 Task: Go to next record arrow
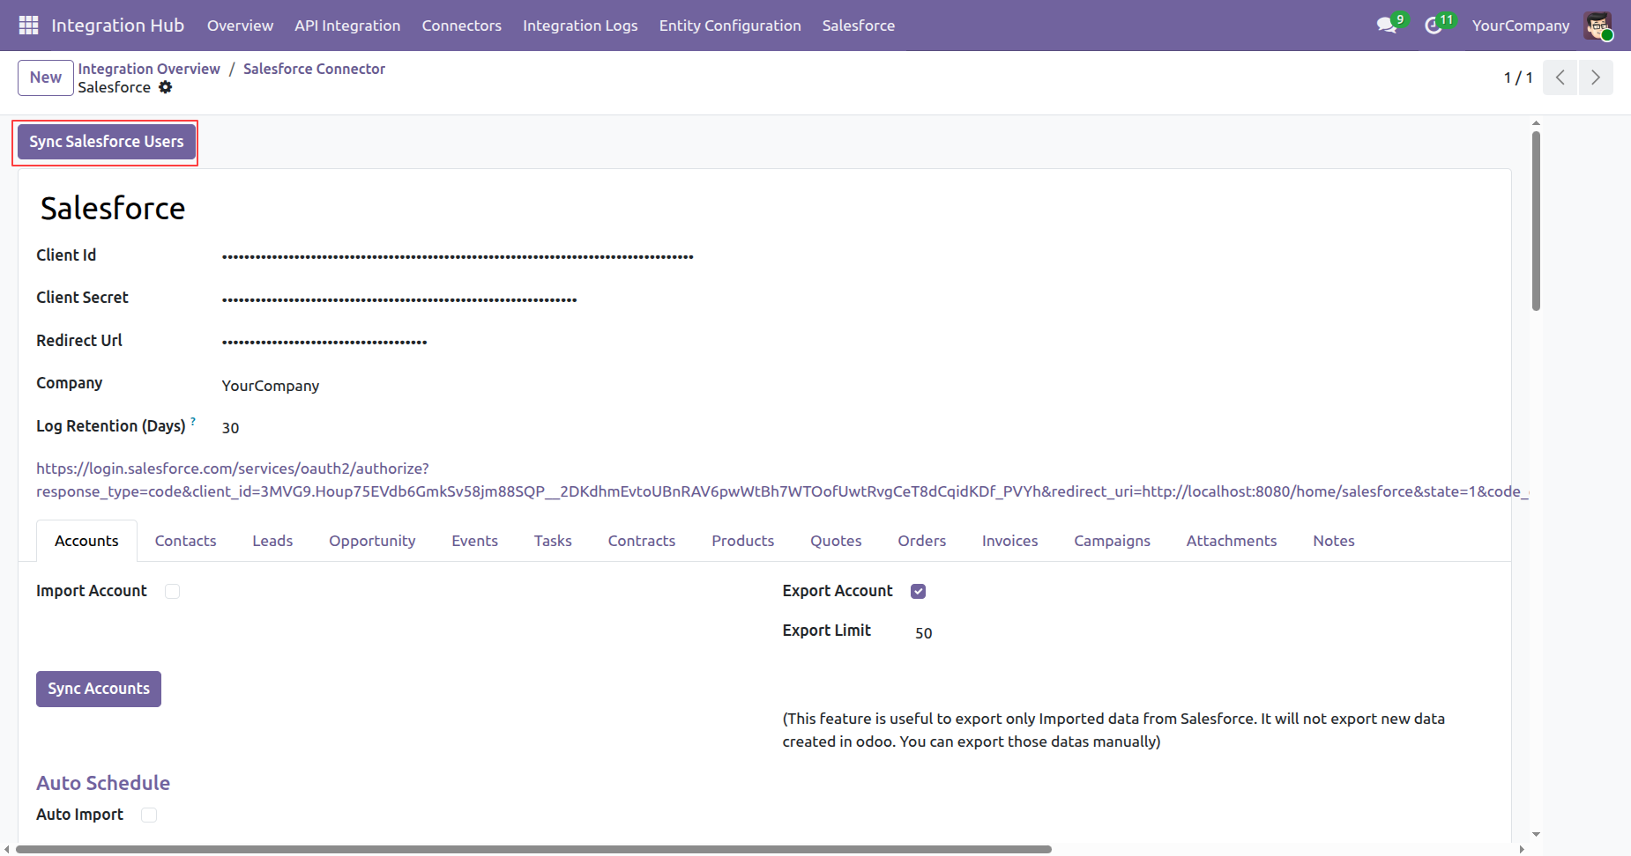pos(1596,77)
